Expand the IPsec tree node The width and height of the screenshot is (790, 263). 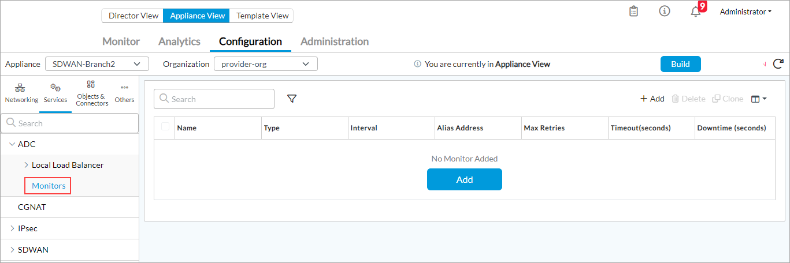13,228
